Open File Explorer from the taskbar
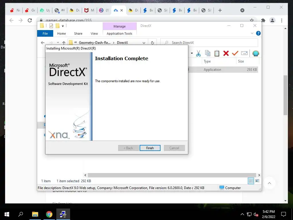Viewport: 293px width, 220px height. [35, 214]
